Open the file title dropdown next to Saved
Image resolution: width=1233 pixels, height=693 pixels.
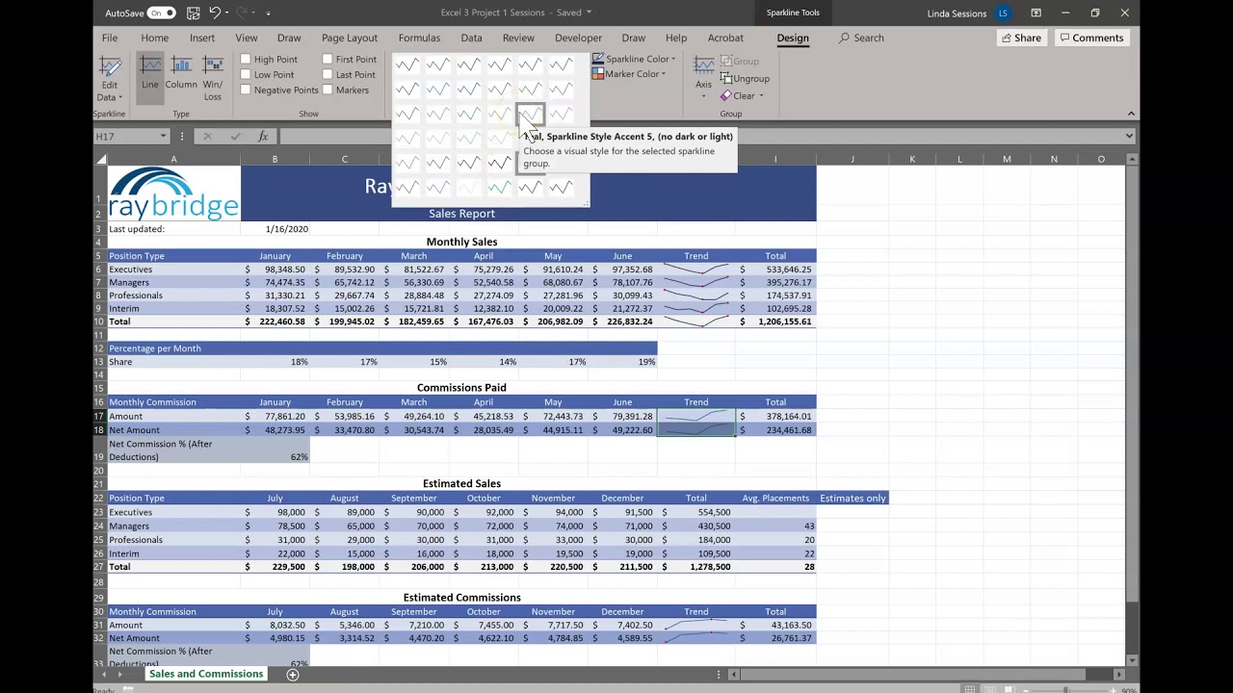pyautogui.click(x=589, y=13)
